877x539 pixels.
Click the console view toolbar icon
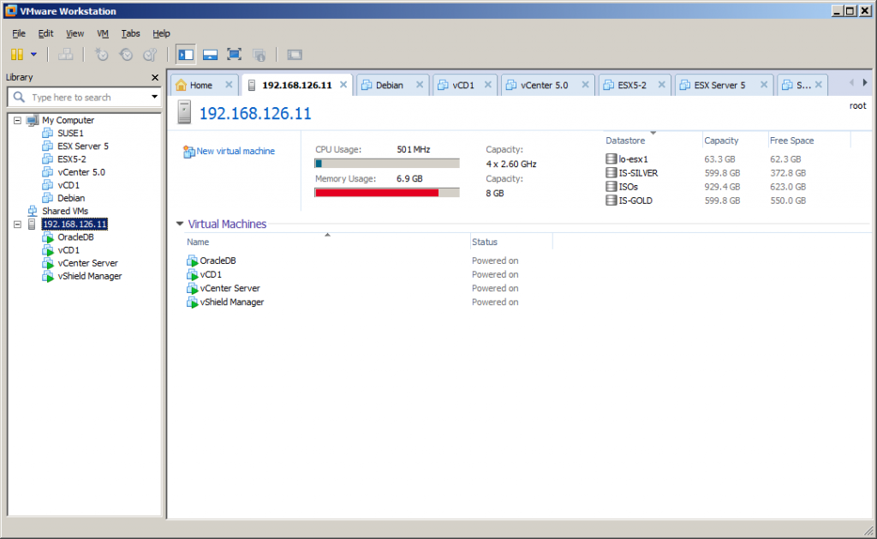295,54
